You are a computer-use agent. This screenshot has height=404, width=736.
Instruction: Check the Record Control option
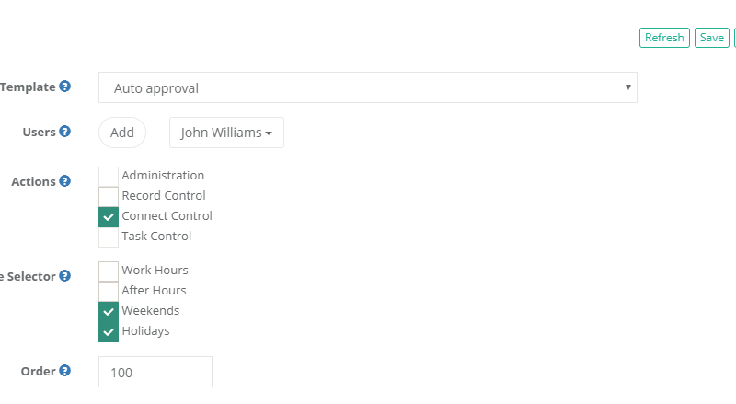pos(109,196)
